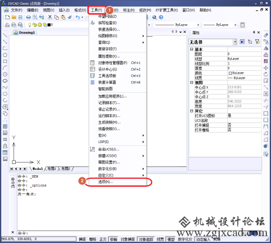Select the Rectangle draw tool
Screen dimensions: 271x243
5,61
